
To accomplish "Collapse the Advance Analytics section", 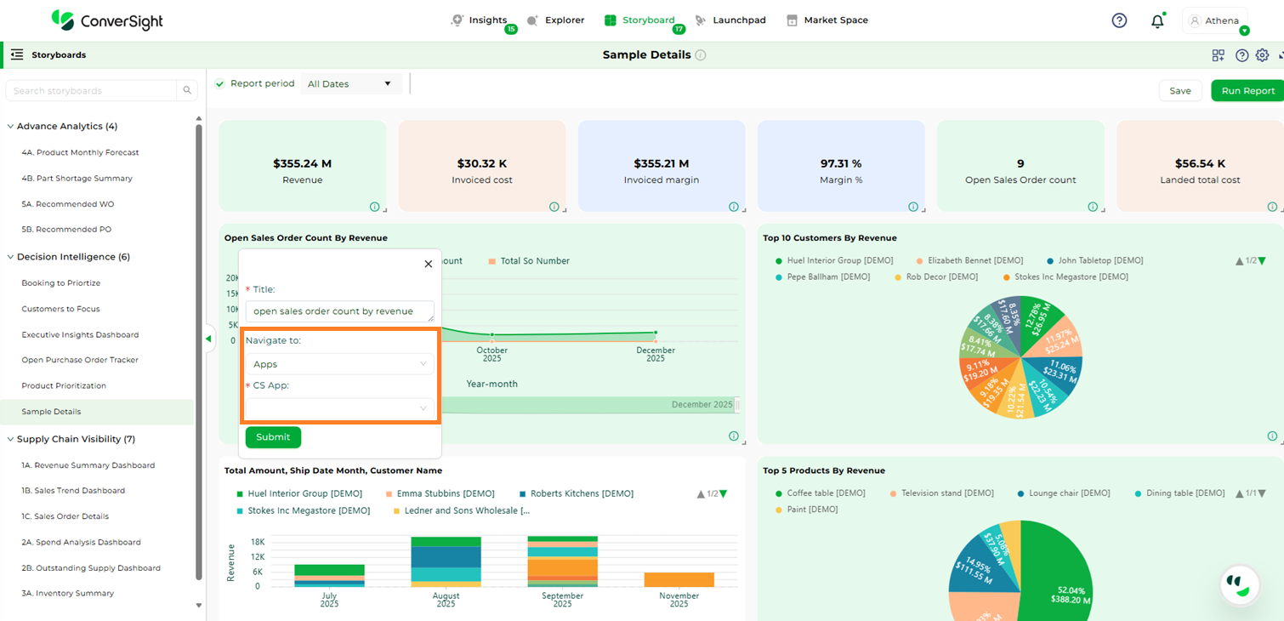I will pos(10,126).
